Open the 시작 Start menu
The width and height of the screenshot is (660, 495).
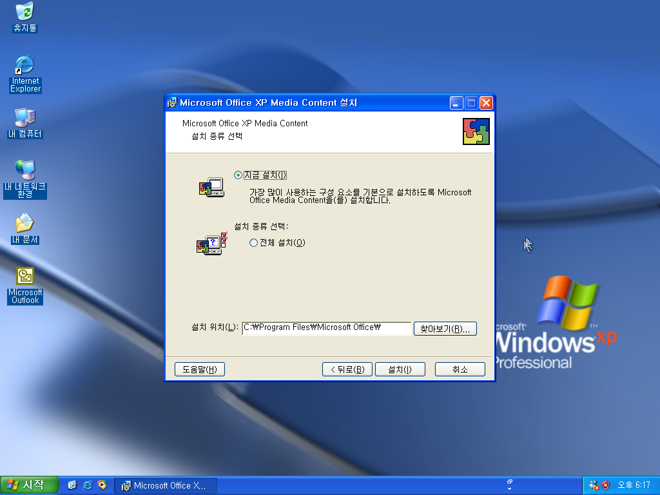pyautogui.click(x=29, y=485)
